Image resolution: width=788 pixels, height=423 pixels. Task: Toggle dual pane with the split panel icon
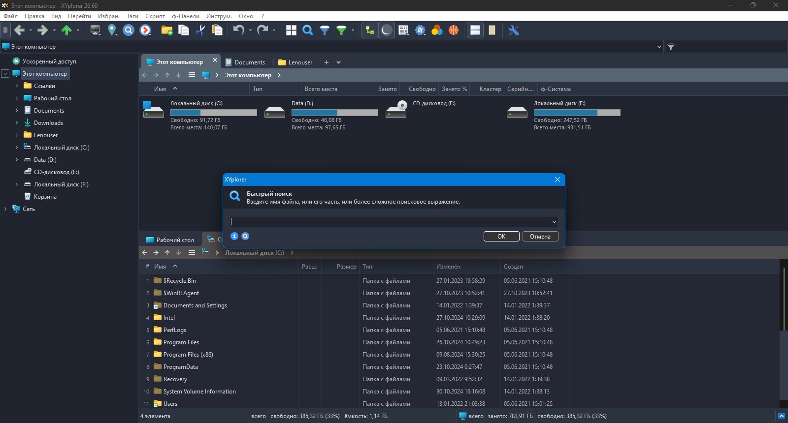coord(475,30)
